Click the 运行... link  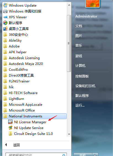coord(80,105)
